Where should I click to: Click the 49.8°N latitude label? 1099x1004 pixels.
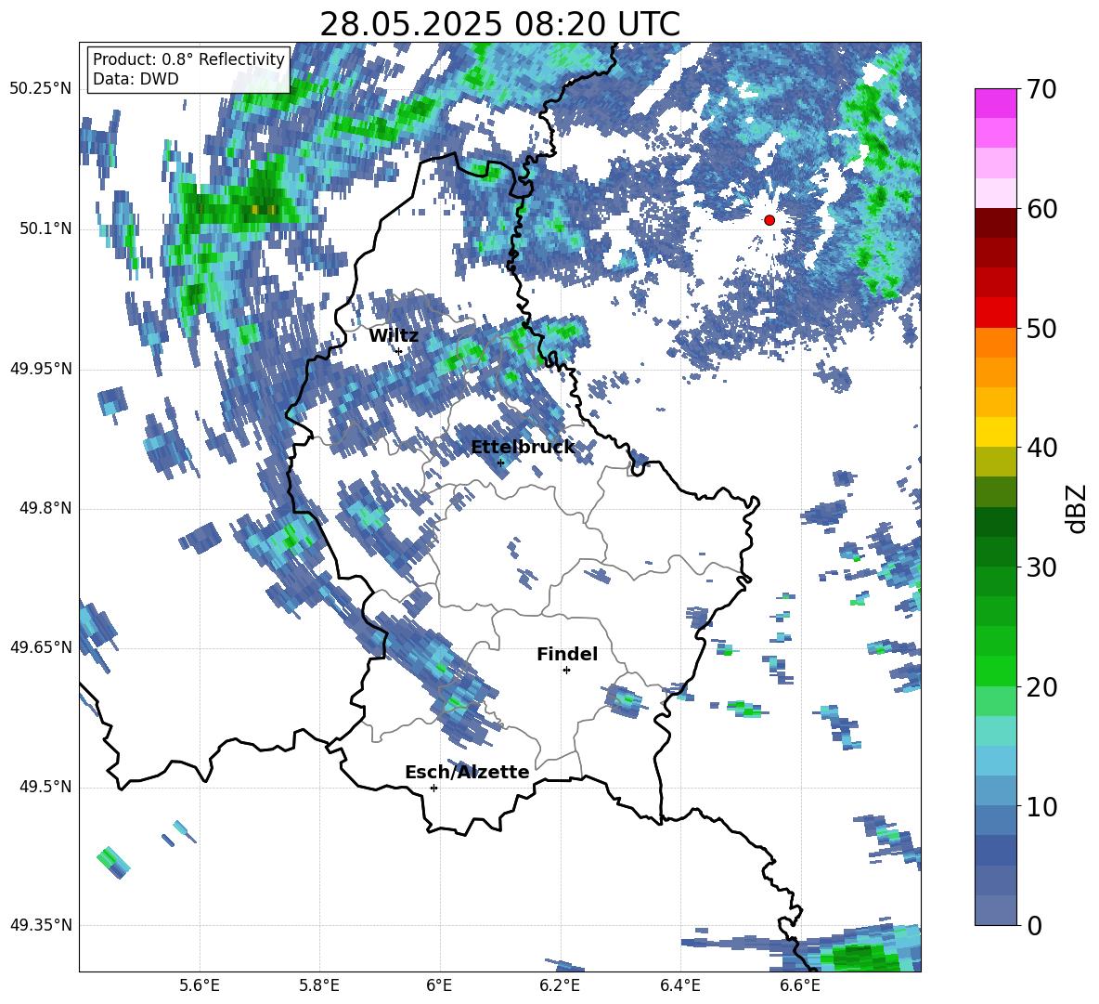tap(46, 508)
